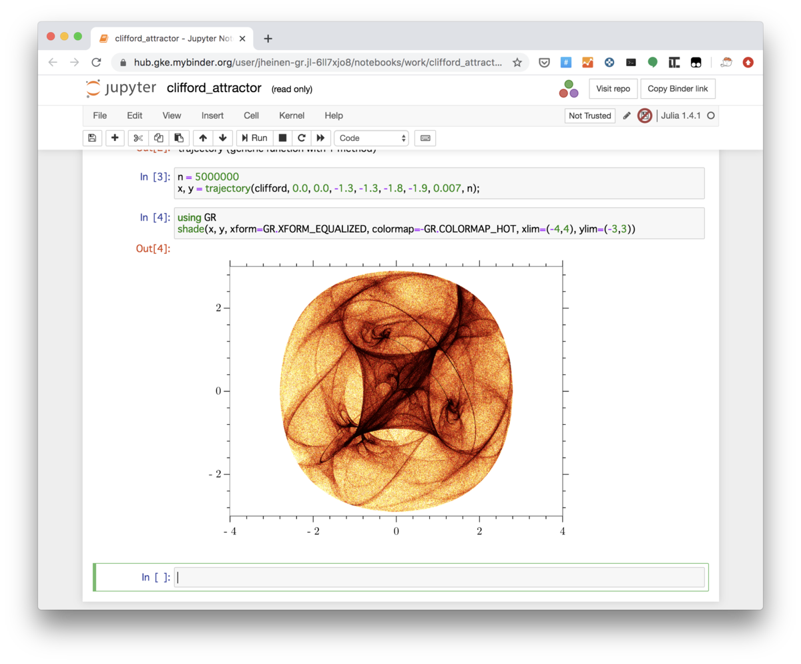Click into the empty In [ ] cell
This screenshot has height=664, width=801.
coord(439,577)
